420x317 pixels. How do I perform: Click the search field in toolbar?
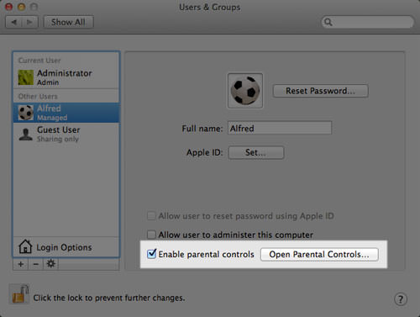tap(367, 22)
